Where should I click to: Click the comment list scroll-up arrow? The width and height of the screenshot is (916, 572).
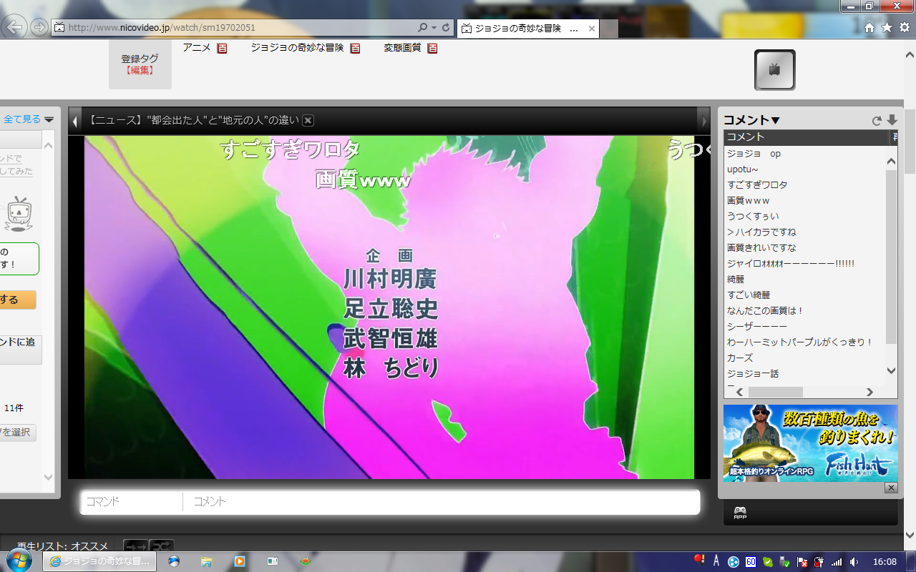point(891,162)
